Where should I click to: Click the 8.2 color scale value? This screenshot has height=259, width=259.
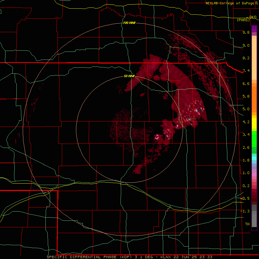tap(246, 58)
